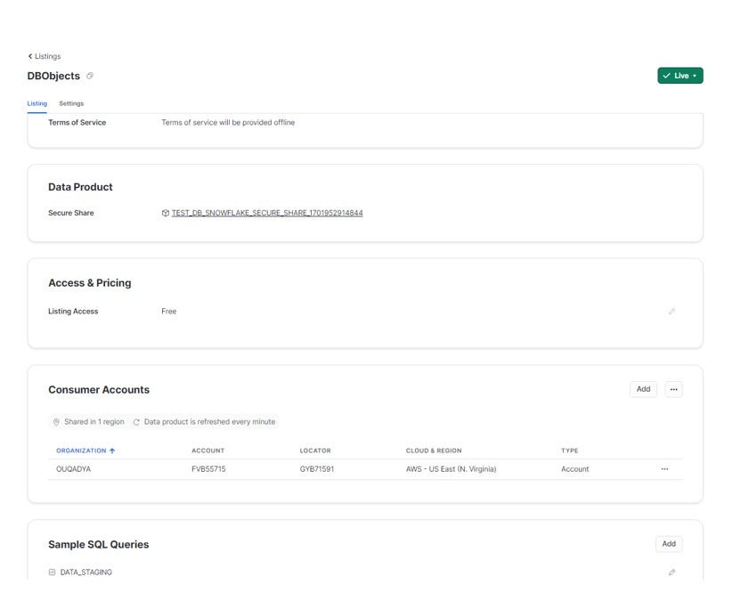Select the OUQADYA account row
This screenshot has height=601, width=733.
[365, 469]
